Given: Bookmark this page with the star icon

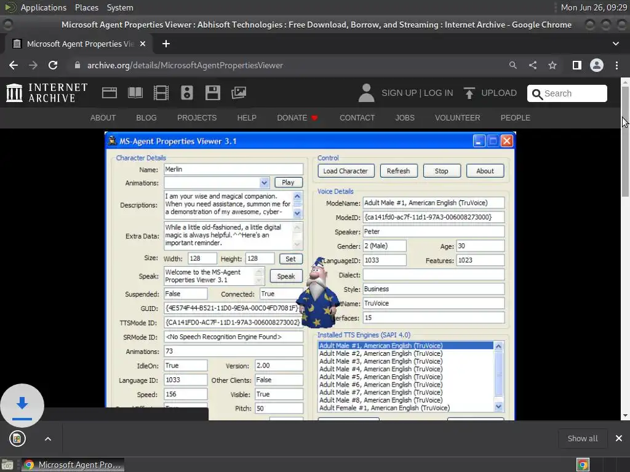Looking at the screenshot, I should [552, 65].
